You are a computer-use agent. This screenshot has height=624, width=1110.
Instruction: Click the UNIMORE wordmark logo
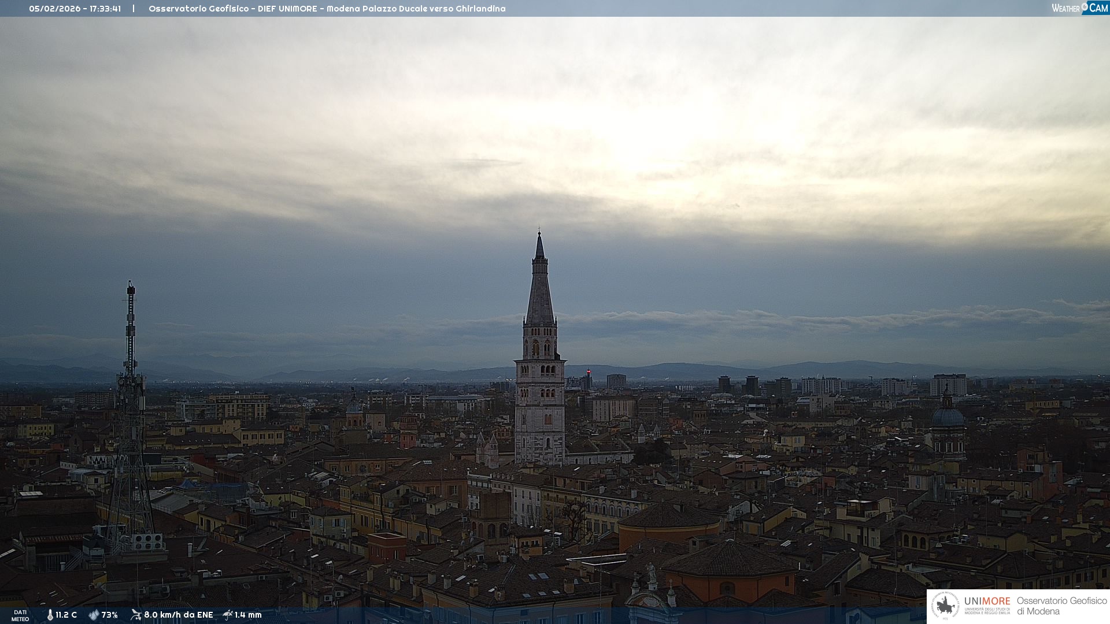pyautogui.click(x=987, y=601)
